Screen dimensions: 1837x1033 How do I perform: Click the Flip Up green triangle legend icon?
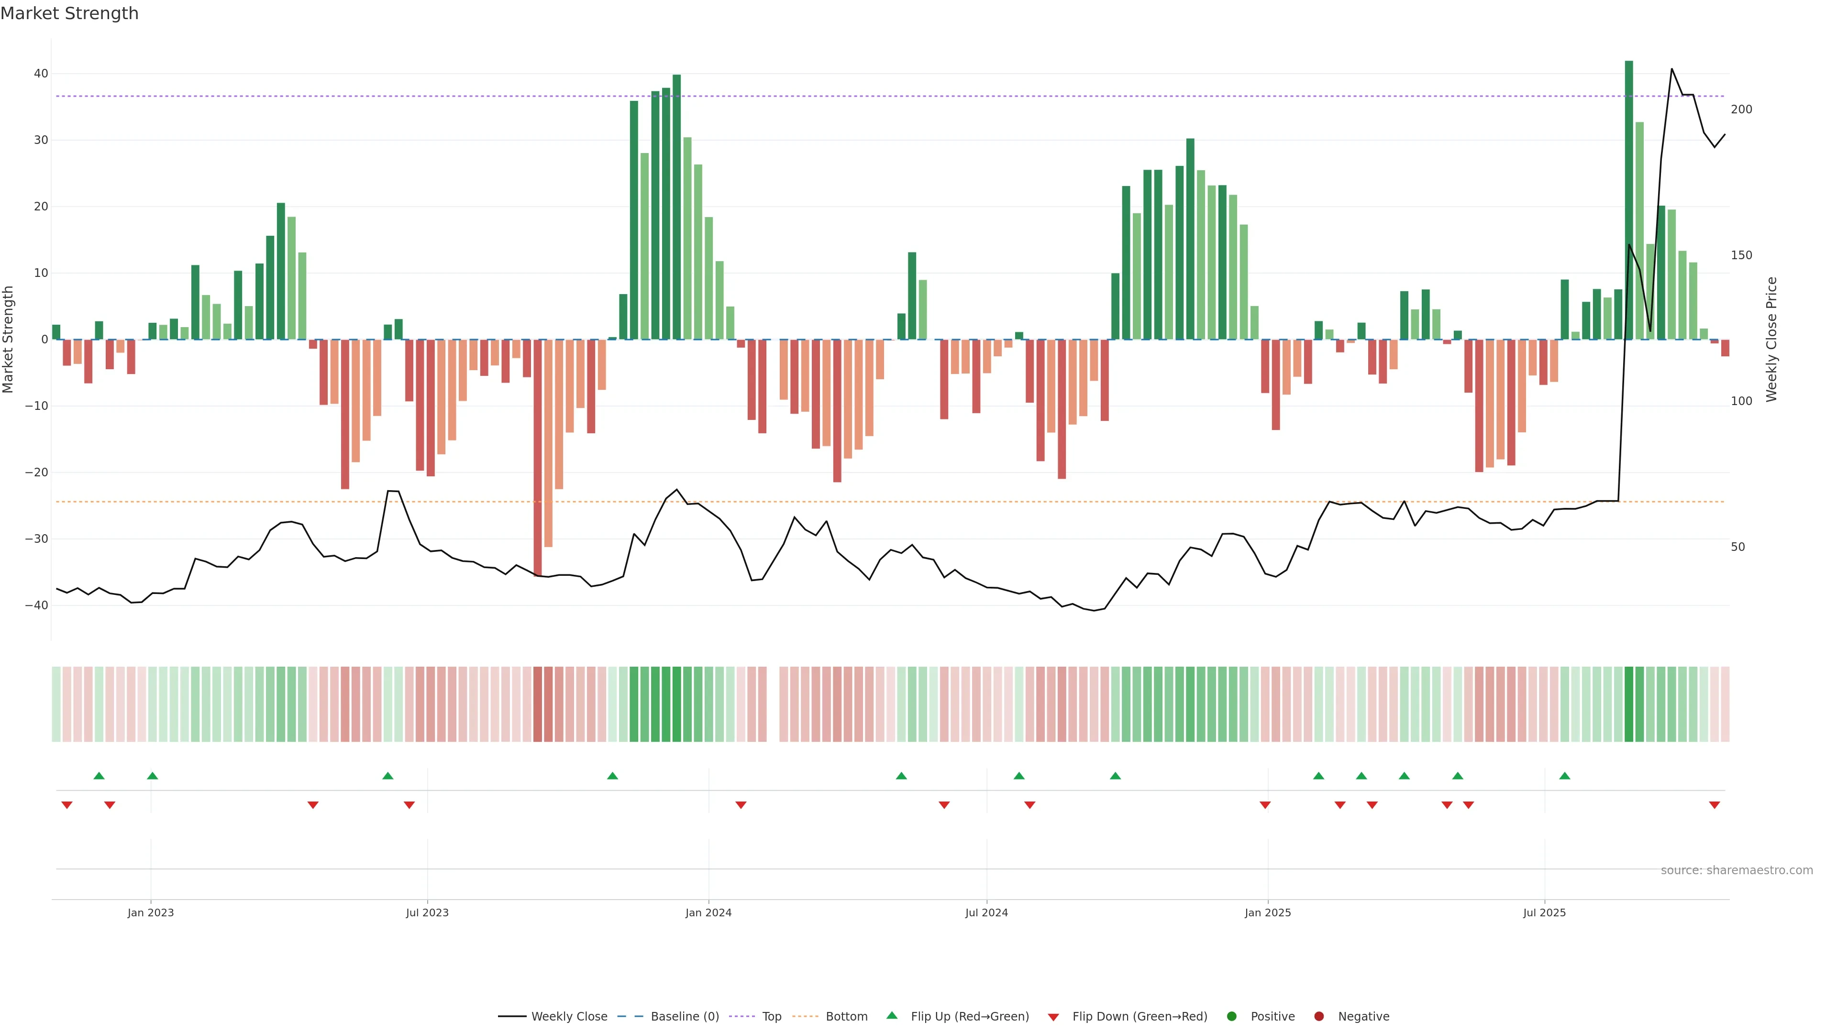pyautogui.click(x=891, y=1015)
